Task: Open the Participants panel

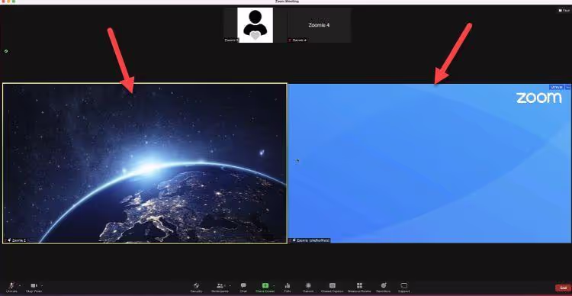Action: click(220, 288)
